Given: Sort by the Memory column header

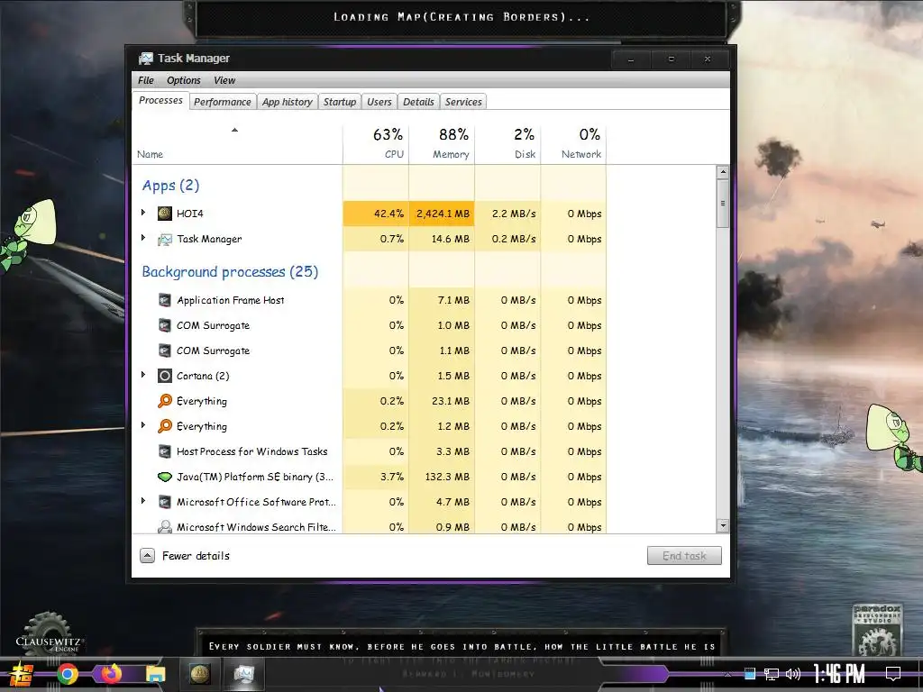Looking at the screenshot, I should [x=442, y=144].
